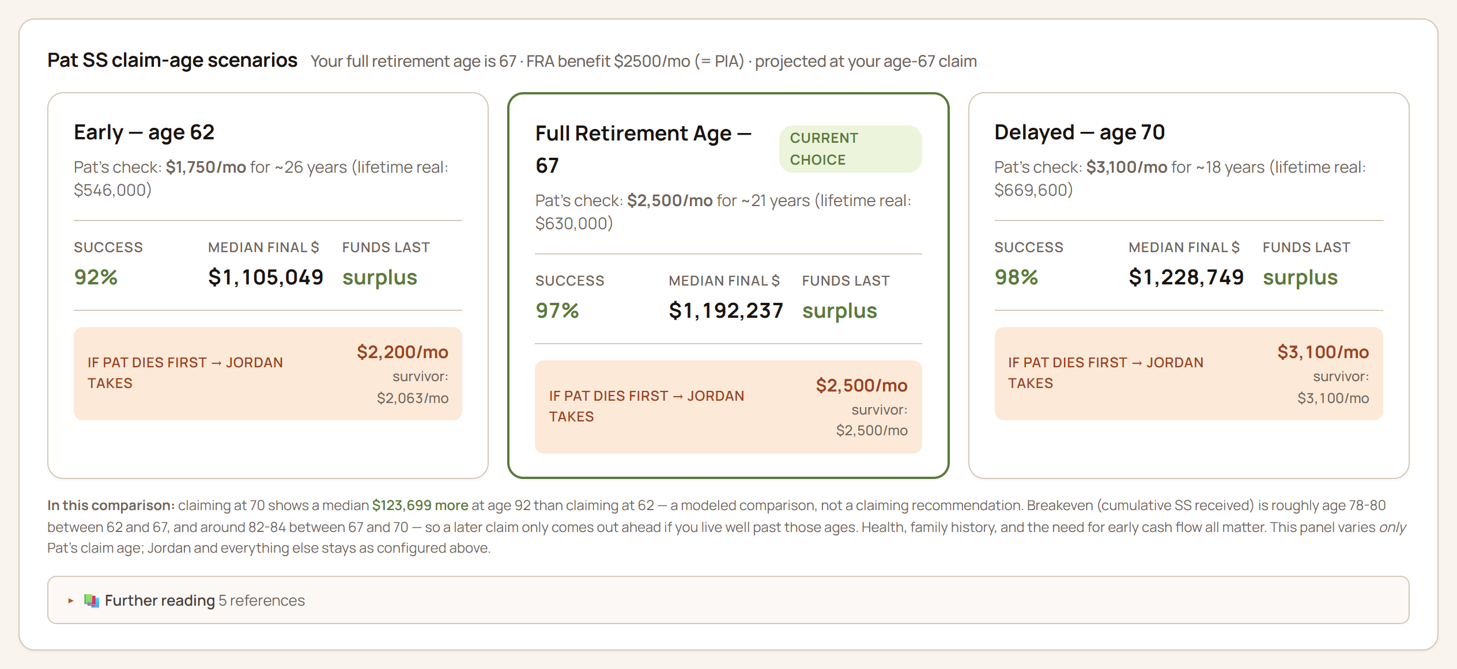This screenshot has width=1457, height=669.
Task: Click the $1,192,237 median final amount
Action: tap(726, 311)
